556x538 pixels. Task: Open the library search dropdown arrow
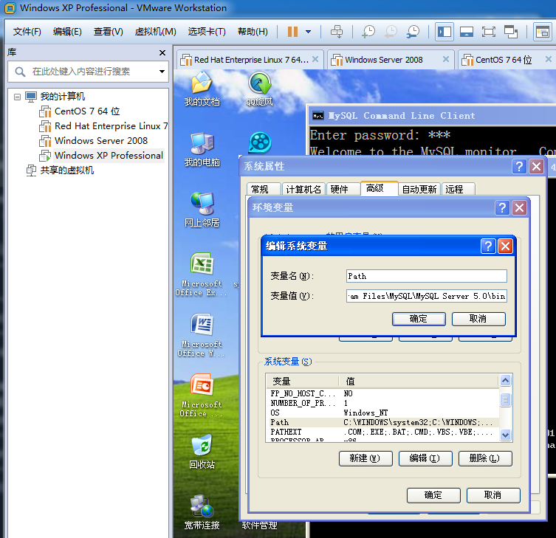click(x=162, y=72)
